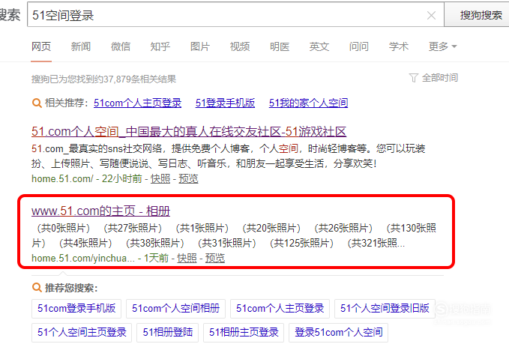This screenshot has width=509, height=344.
Task: Search suggestion 登录51com个人空间
Action: (338, 333)
